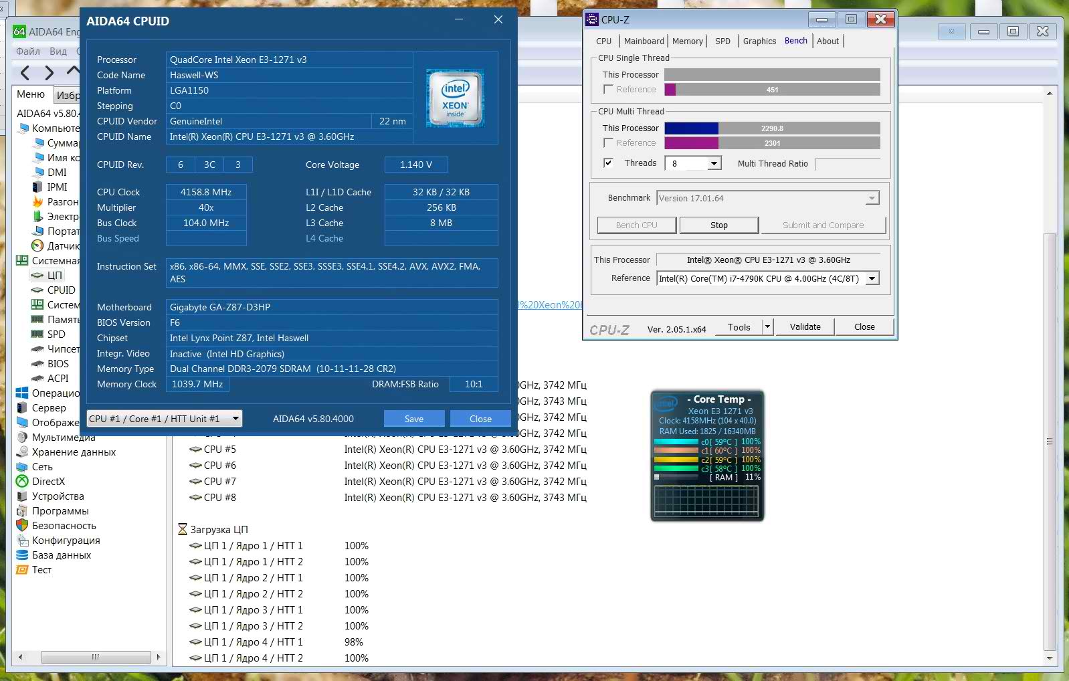1069x681 pixels.
Task: Enable Single Thread Reference checkbox in CPU-Z
Action: [608, 89]
